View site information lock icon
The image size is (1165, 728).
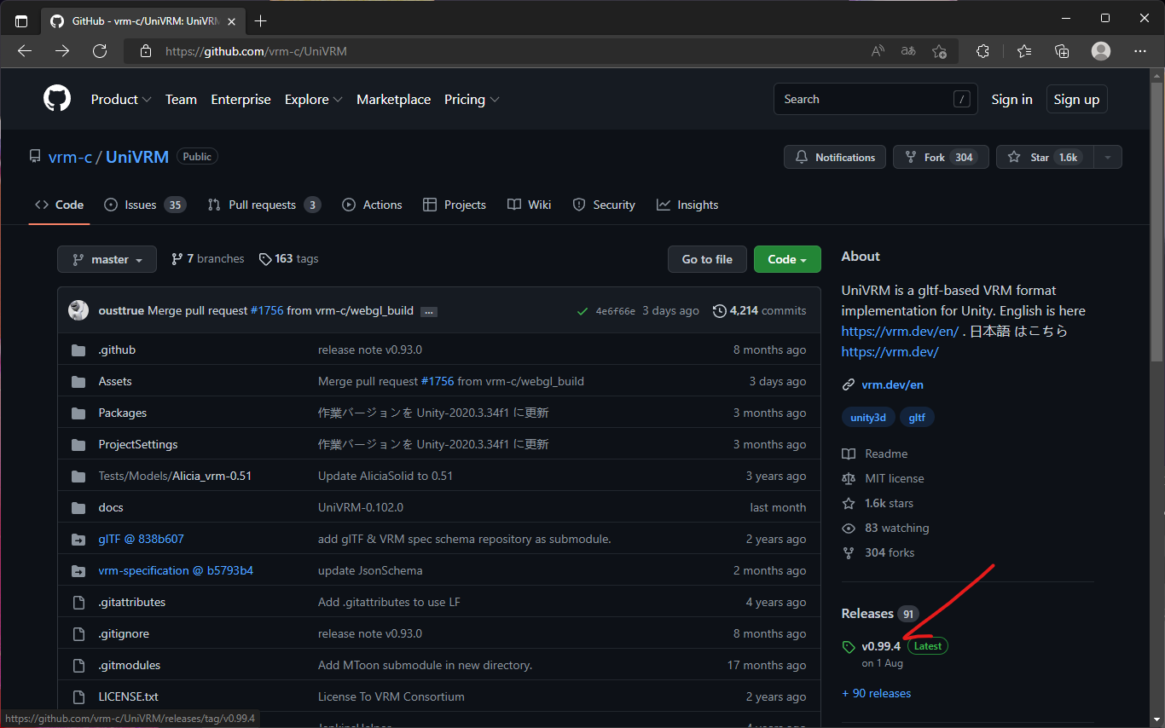click(x=145, y=51)
